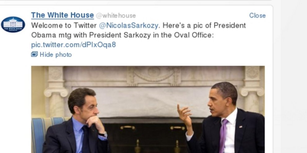Click the @whitehouse handle
307x153 pixels.
pyautogui.click(x=116, y=16)
